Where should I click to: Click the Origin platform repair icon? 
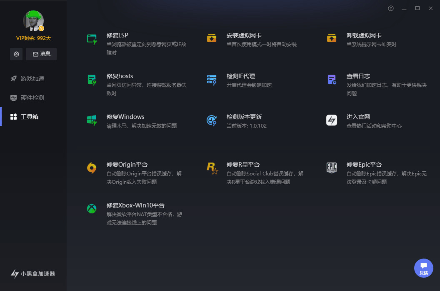[x=92, y=168]
